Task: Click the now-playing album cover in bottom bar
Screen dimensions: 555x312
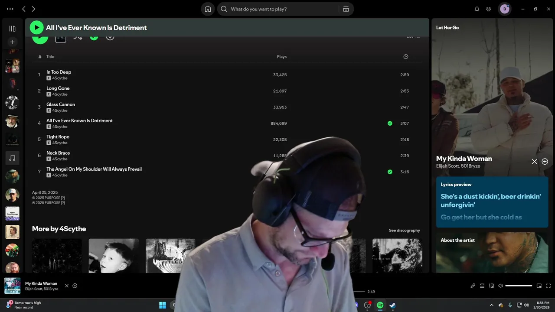Action: (x=12, y=286)
